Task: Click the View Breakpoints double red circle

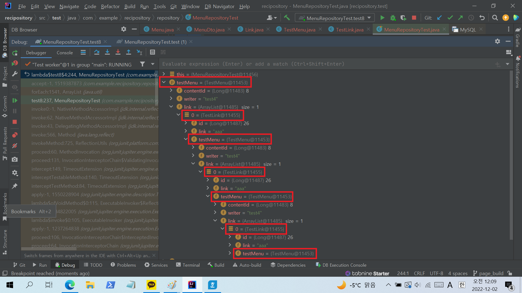Action: click(x=15, y=135)
